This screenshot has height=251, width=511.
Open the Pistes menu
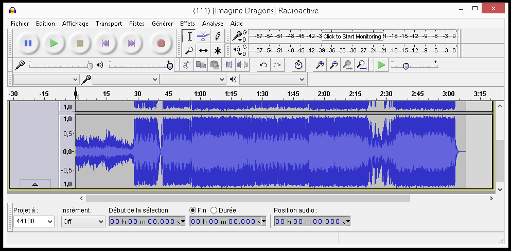[x=137, y=24]
